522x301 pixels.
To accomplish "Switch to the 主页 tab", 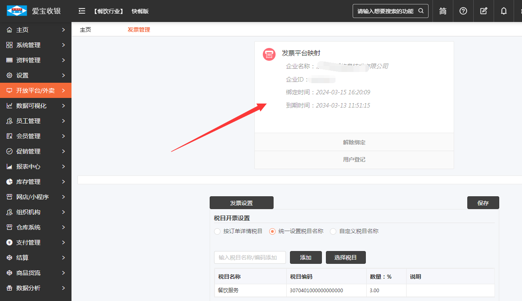I will pyautogui.click(x=85, y=30).
